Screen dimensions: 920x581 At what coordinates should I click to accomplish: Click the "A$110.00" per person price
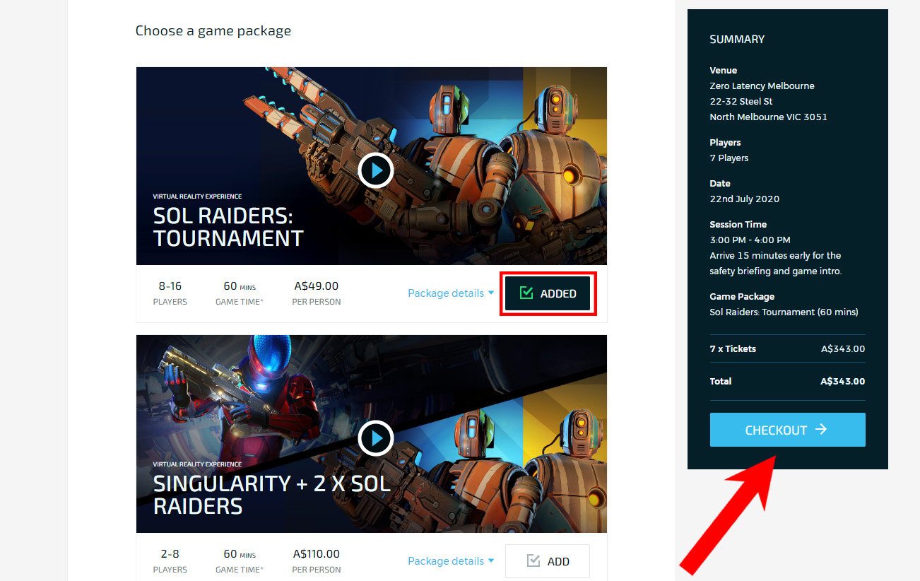tap(317, 554)
